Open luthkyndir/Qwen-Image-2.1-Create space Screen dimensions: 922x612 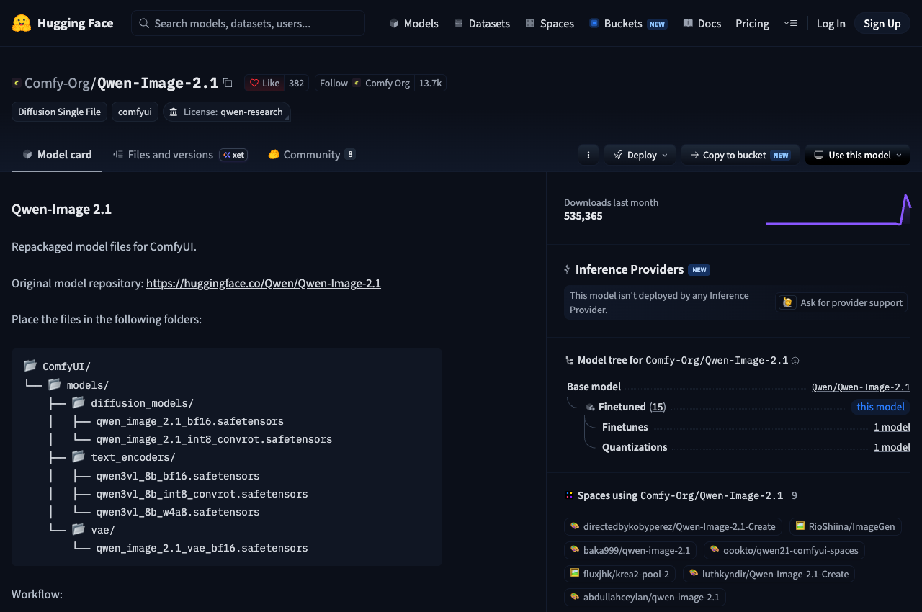click(769, 574)
